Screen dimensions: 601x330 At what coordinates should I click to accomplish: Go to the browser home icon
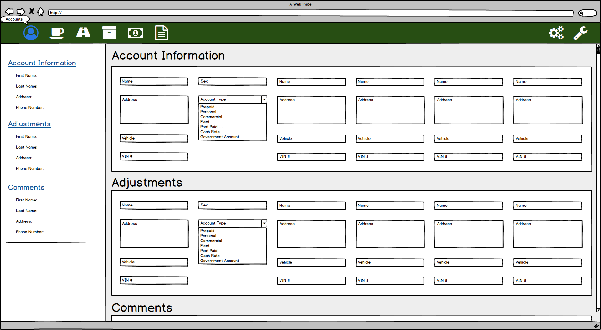coord(41,11)
